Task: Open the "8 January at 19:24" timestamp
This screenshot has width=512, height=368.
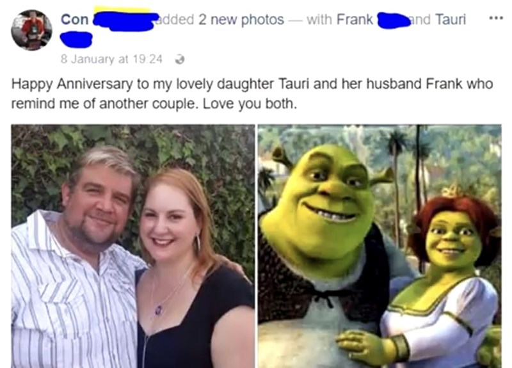Action: 111,60
